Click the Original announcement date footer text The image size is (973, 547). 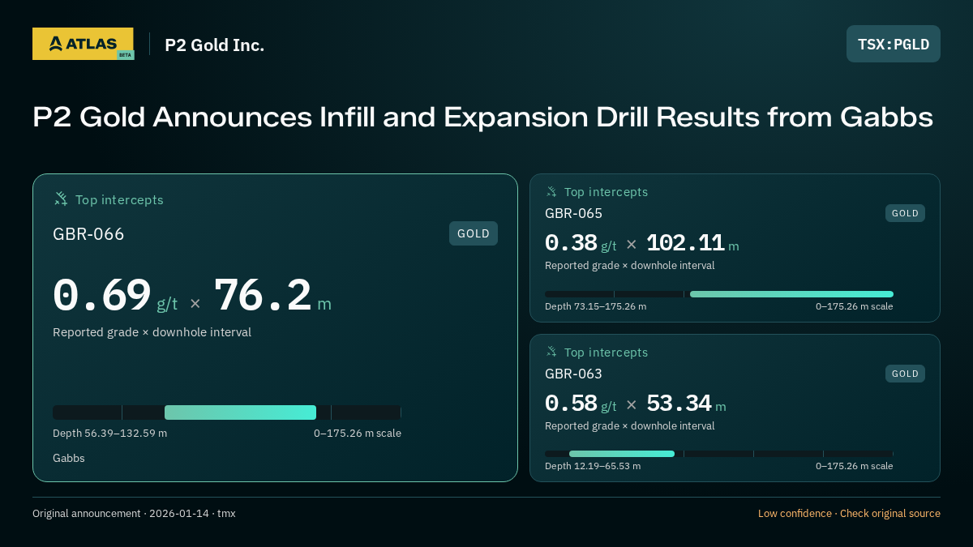tap(134, 514)
